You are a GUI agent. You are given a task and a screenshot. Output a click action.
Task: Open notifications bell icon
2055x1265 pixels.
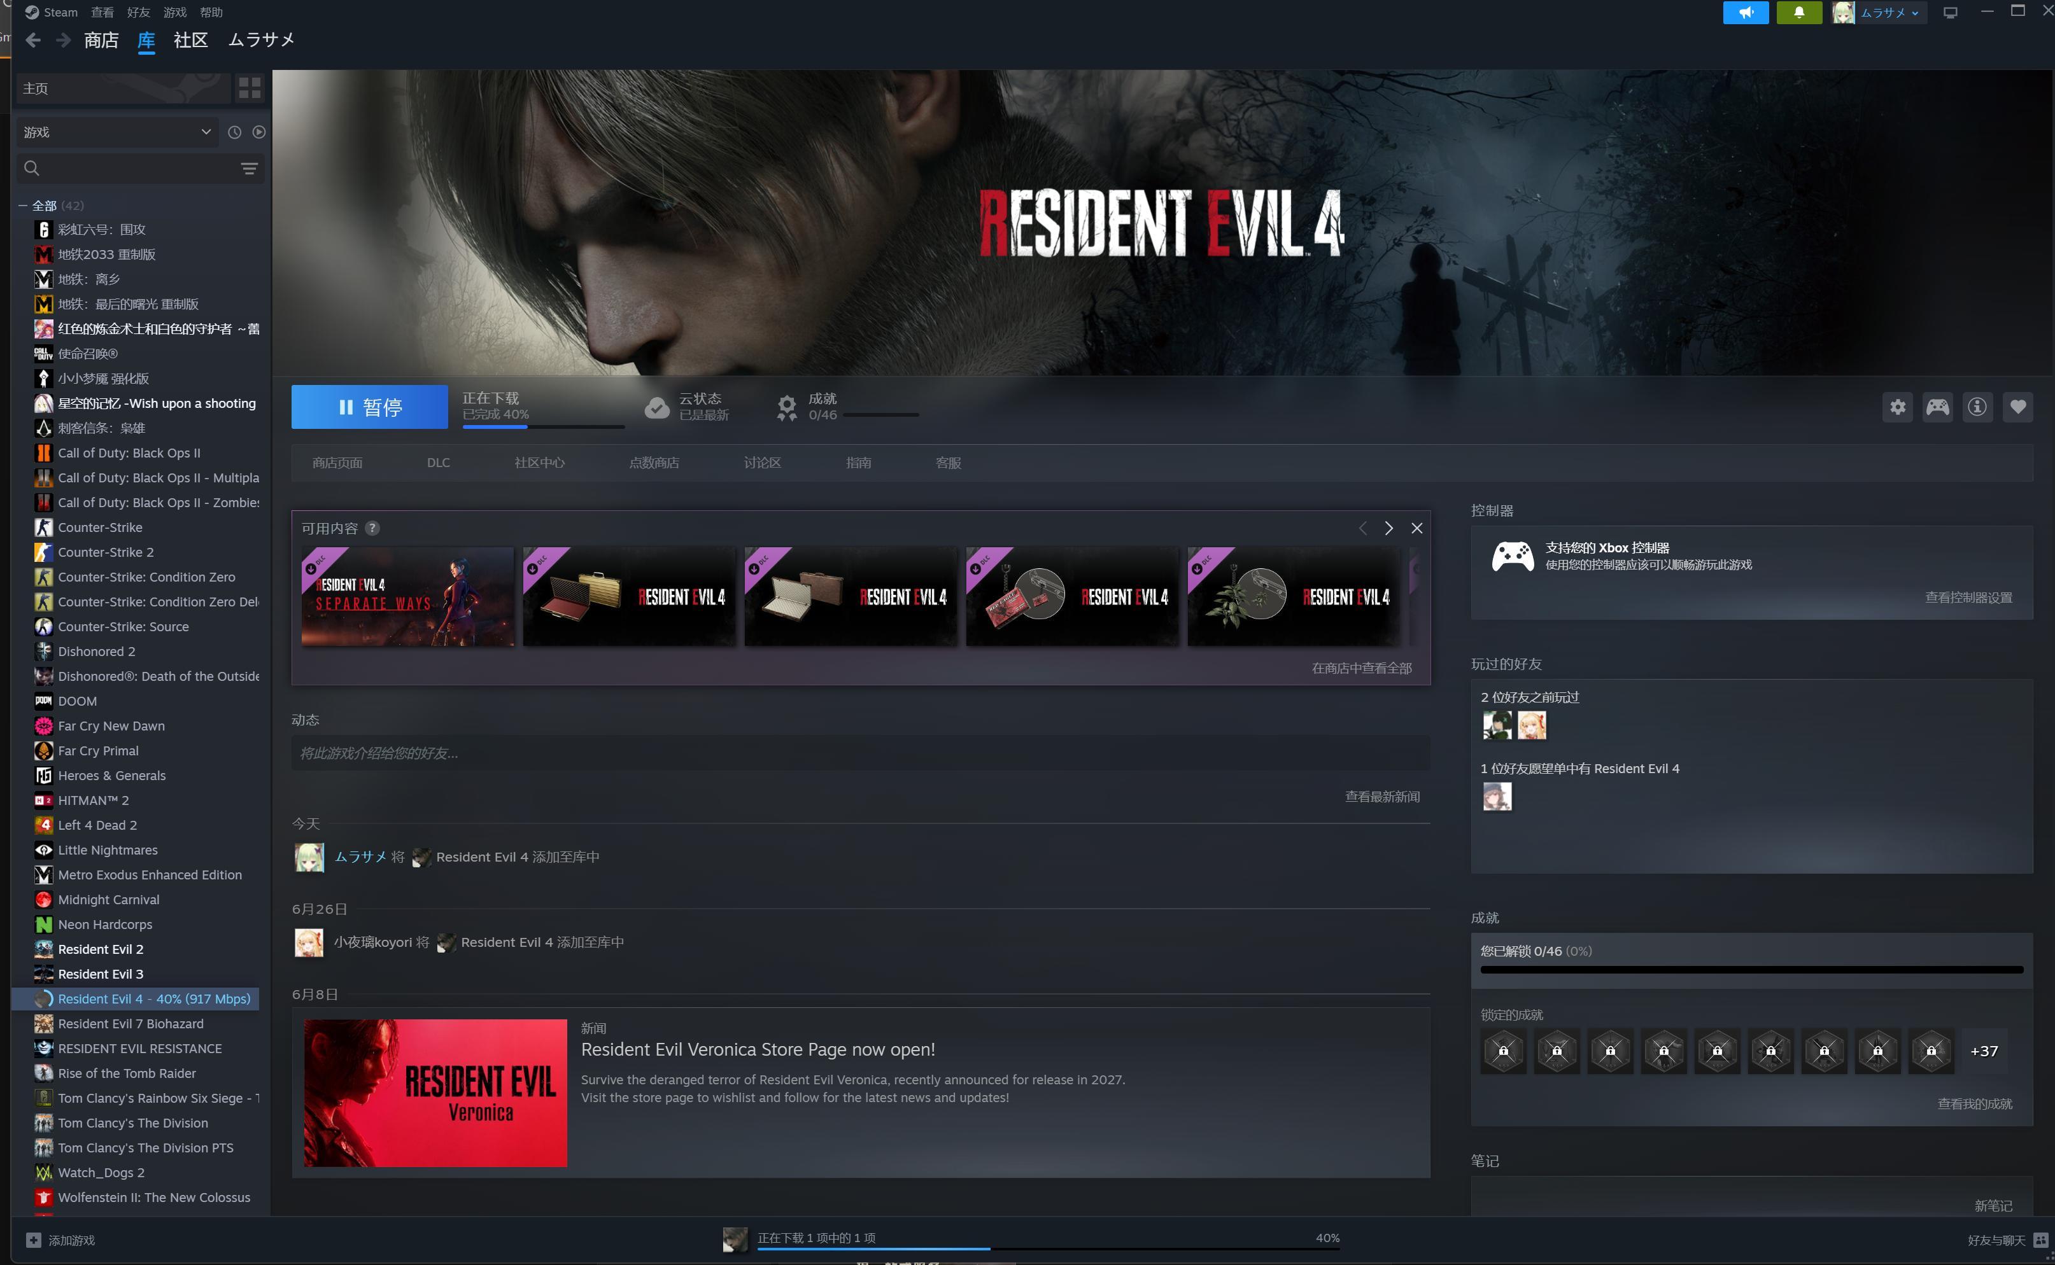click(1799, 13)
